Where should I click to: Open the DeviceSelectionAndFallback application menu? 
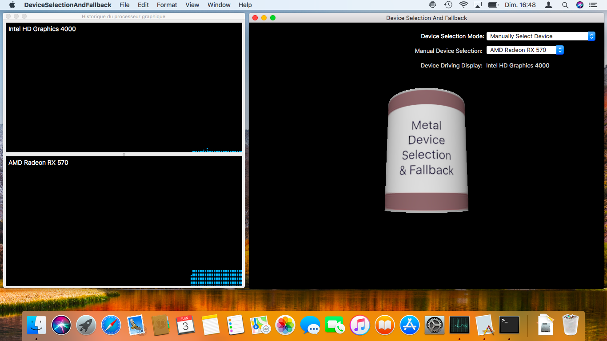68,5
